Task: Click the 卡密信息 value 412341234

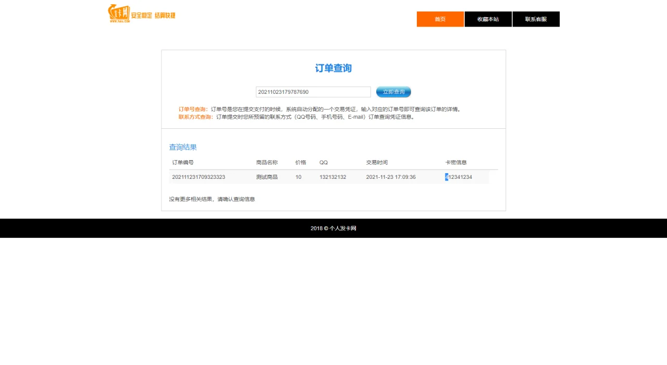Action: [459, 177]
